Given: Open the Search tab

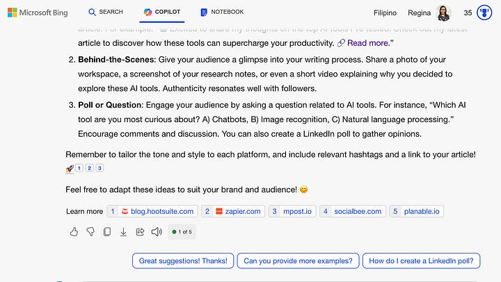Looking at the screenshot, I should click(x=106, y=12).
